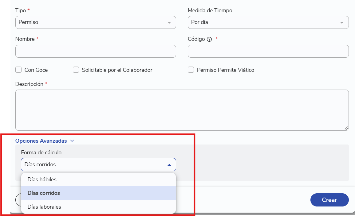355x216 pixels.
Task: Select the Días corridos option
Action: pyautogui.click(x=98, y=193)
